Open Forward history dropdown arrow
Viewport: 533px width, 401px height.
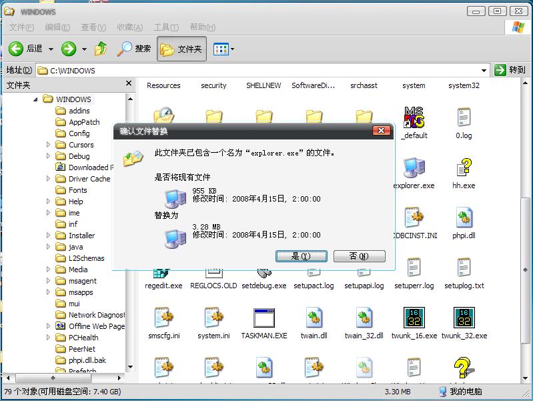click(x=84, y=49)
